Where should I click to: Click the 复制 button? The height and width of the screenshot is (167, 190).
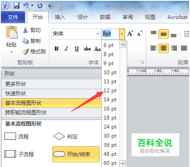pyautogui.click(x=32, y=41)
